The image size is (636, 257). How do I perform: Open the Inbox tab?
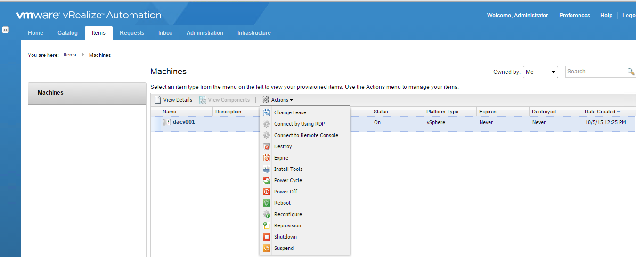click(x=165, y=33)
